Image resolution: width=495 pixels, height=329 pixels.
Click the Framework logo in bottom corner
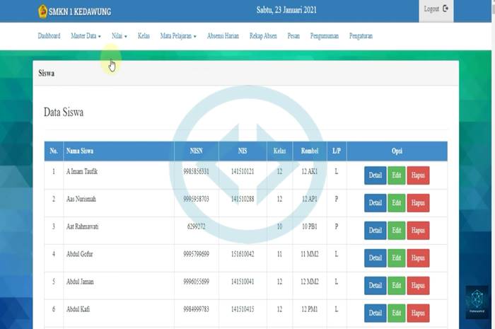click(x=477, y=301)
